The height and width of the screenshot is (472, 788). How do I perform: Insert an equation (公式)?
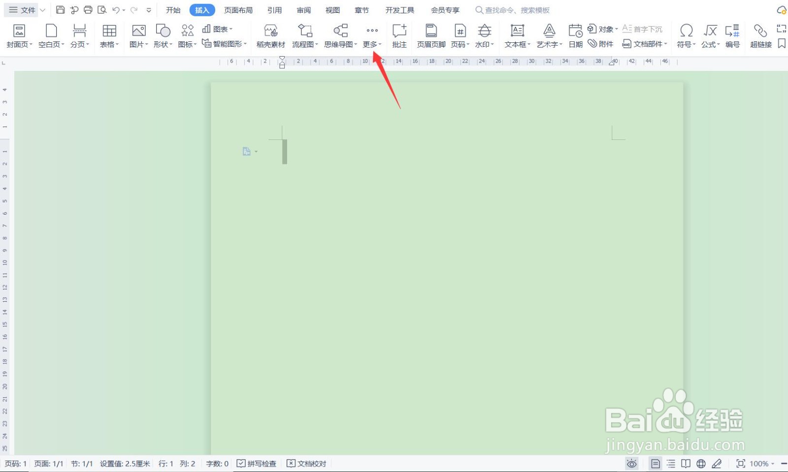[710, 36]
